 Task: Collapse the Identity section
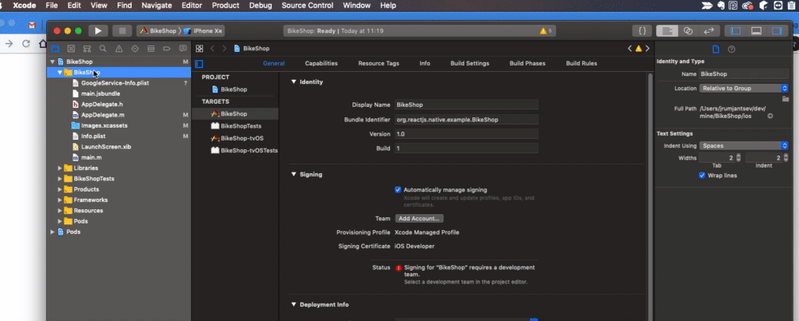293,82
